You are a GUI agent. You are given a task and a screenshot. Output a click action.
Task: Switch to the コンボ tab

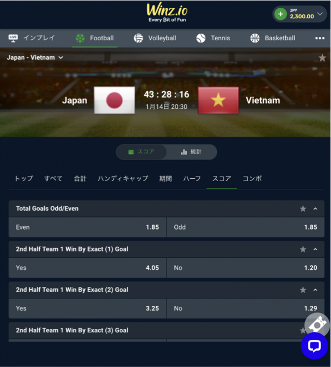252,179
